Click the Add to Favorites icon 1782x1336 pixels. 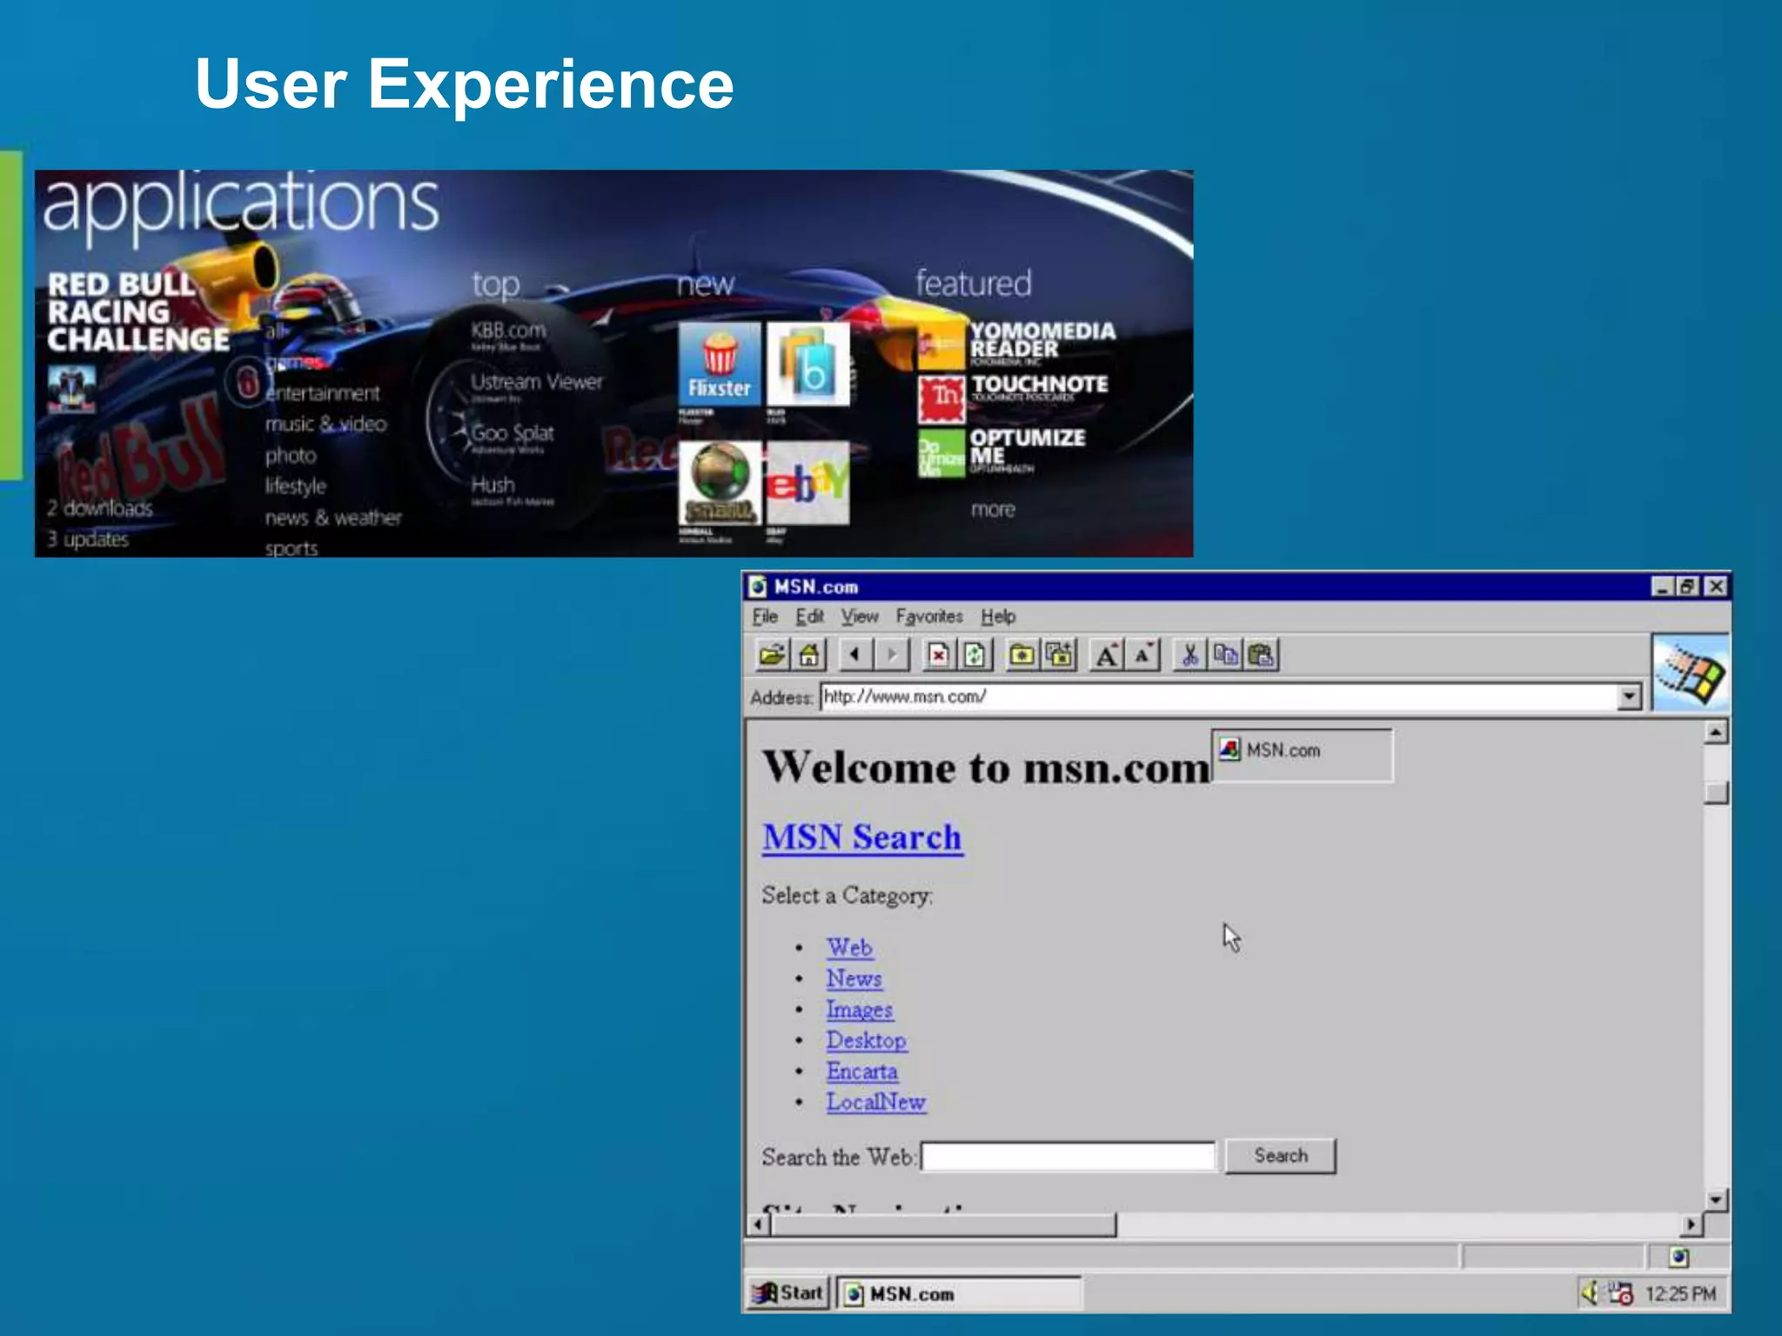(1059, 654)
